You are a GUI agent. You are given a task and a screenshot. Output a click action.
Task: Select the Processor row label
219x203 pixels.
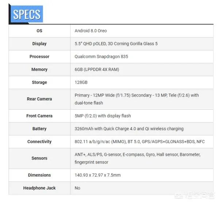[x=39, y=57]
